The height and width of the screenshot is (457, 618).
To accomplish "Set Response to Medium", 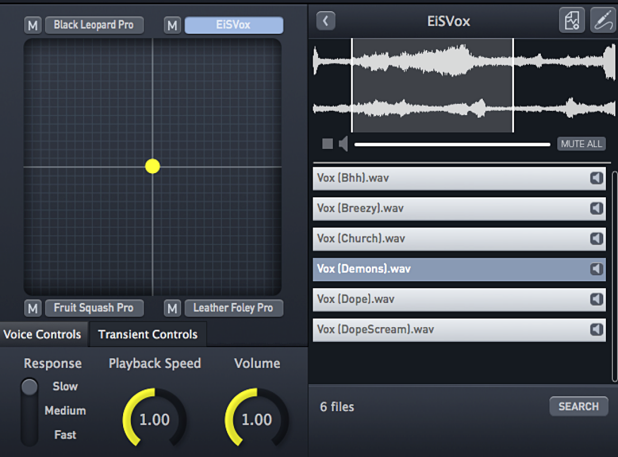I will 65,411.
